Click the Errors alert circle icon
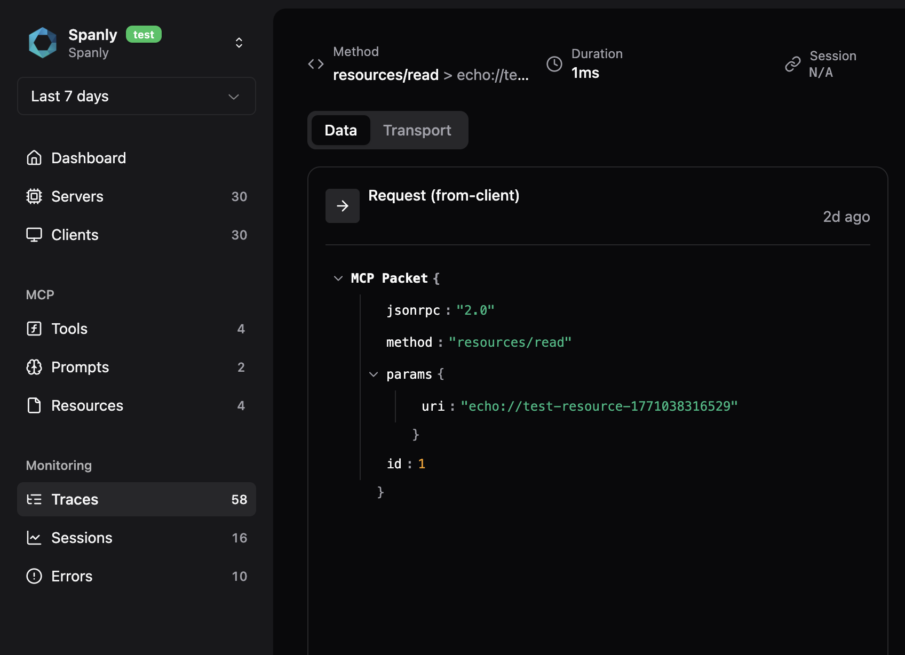The image size is (905, 655). (34, 576)
